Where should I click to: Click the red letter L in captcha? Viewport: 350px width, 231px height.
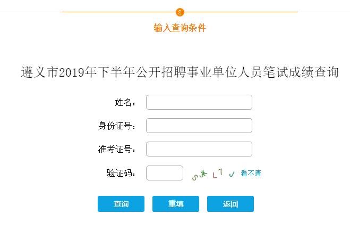[x=214, y=174]
